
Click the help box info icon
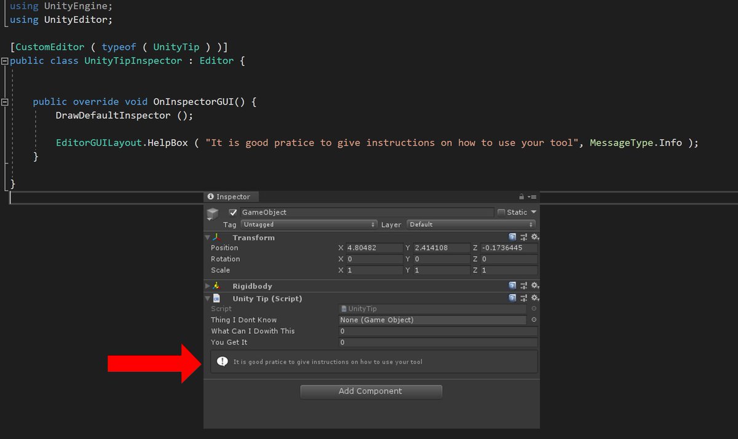222,362
